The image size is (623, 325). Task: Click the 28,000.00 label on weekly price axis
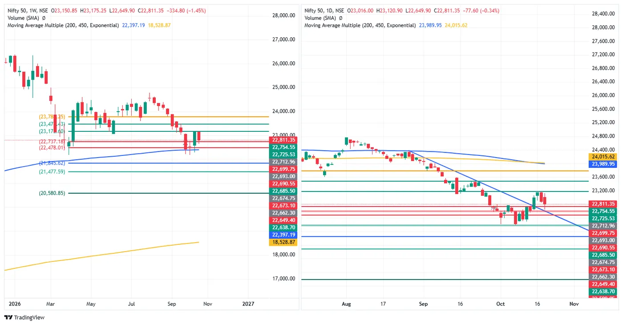point(283,16)
